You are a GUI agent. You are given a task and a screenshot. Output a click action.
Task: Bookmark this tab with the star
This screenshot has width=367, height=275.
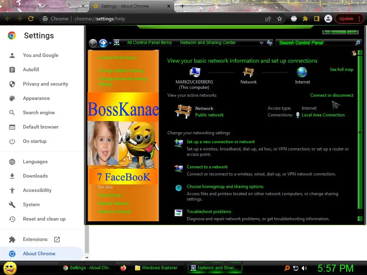pos(280,19)
